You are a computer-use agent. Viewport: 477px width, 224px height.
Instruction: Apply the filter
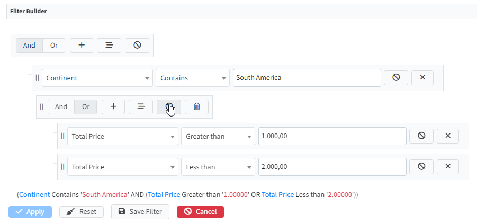[x=30, y=212]
